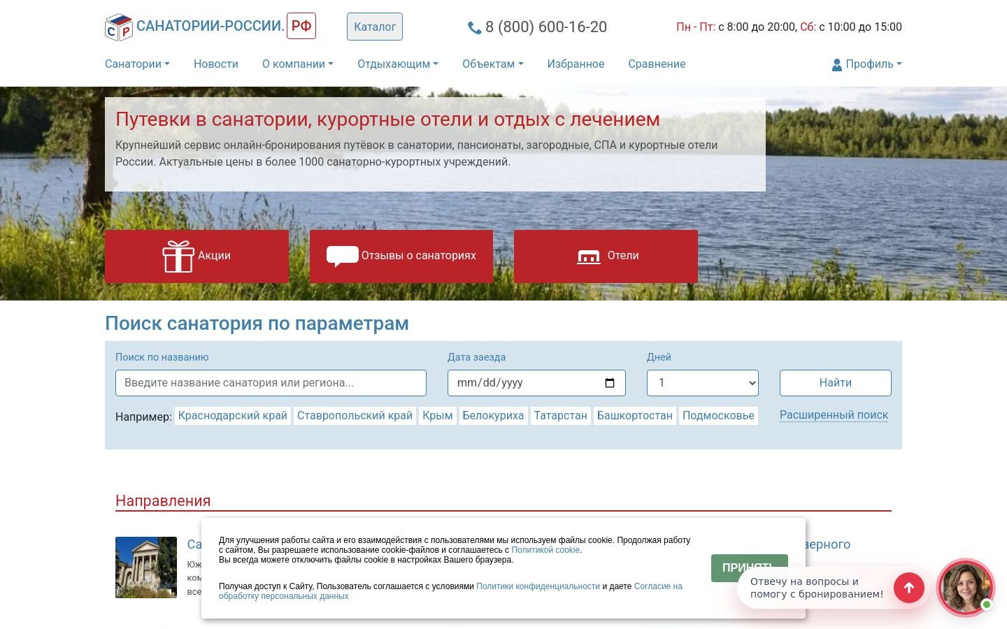
Task: Expand the Санатории menu
Action: [x=137, y=64]
